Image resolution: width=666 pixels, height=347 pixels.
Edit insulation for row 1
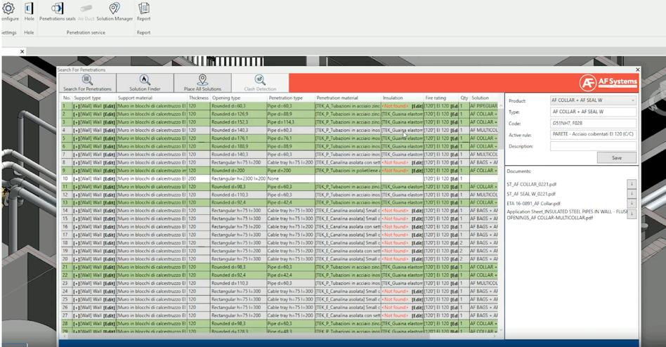tap(417, 106)
